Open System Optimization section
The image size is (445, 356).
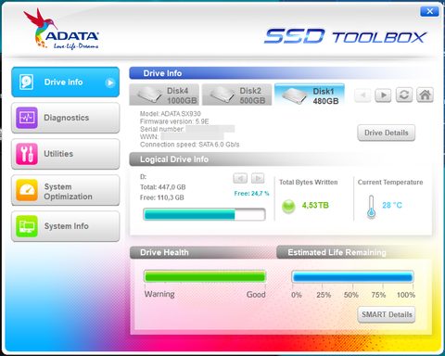click(66, 190)
